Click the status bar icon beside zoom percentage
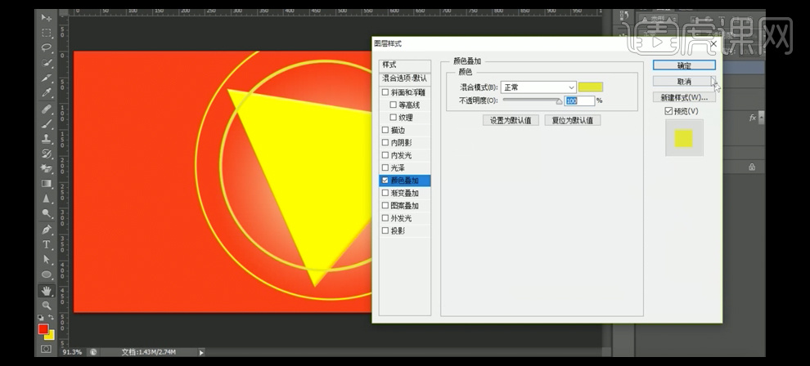This screenshot has width=810, height=366. [x=93, y=352]
